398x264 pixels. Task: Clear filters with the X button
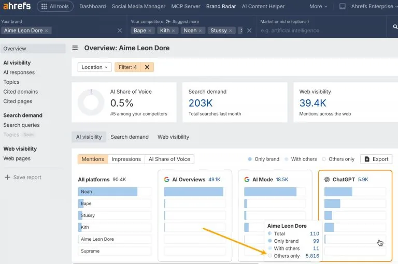147,67
